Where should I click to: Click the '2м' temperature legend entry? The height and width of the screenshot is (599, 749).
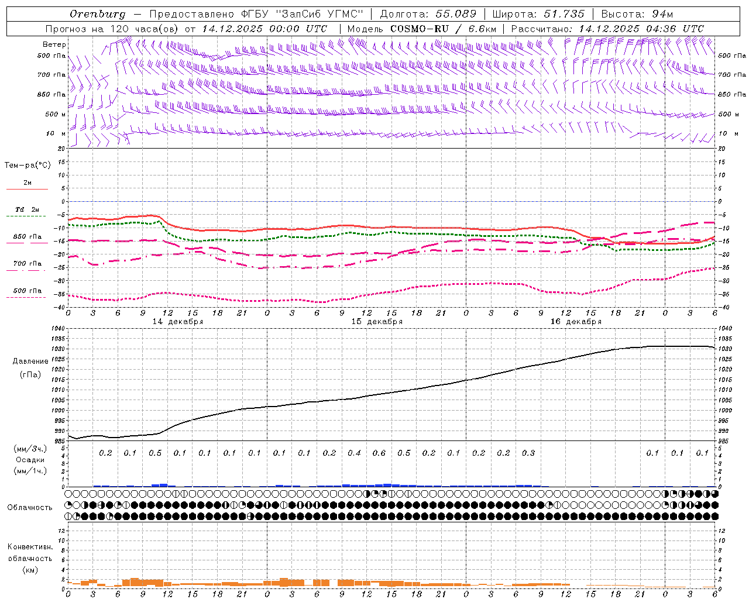coord(28,183)
